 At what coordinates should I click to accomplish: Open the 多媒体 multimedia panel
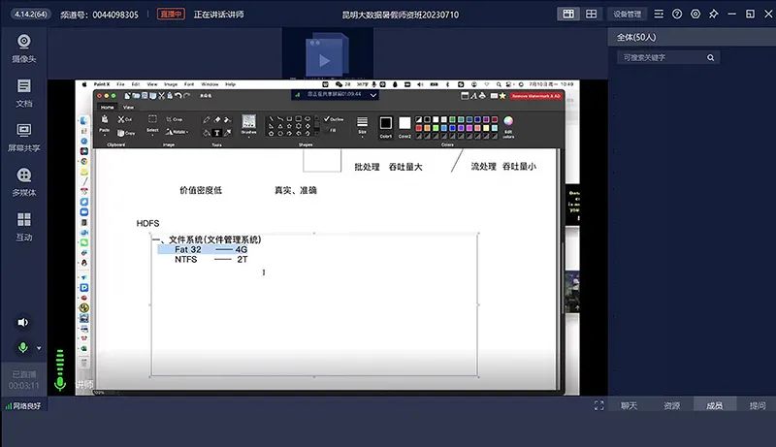point(23,182)
